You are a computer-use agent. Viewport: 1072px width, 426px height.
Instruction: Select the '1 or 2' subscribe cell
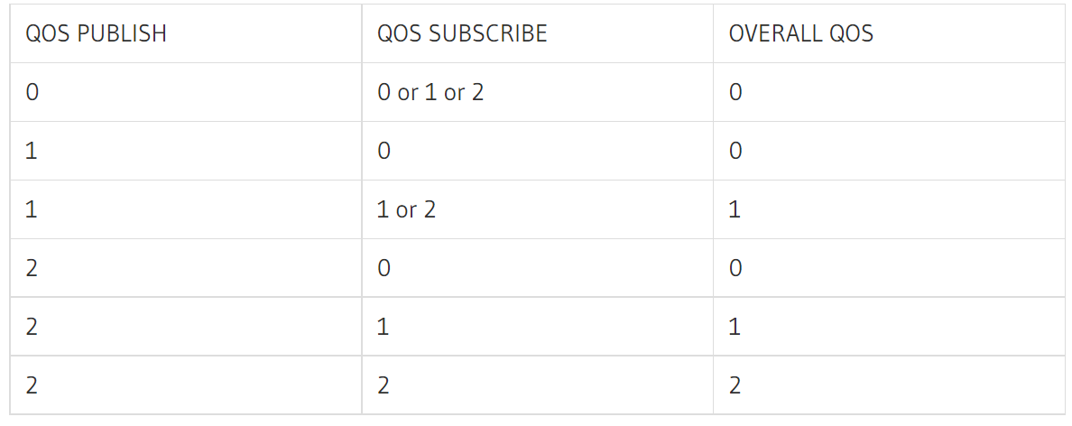click(x=406, y=209)
